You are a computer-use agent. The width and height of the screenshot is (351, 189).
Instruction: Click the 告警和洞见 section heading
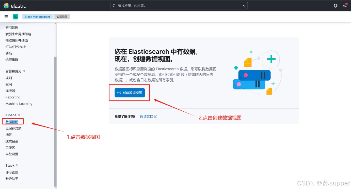click(13, 71)
